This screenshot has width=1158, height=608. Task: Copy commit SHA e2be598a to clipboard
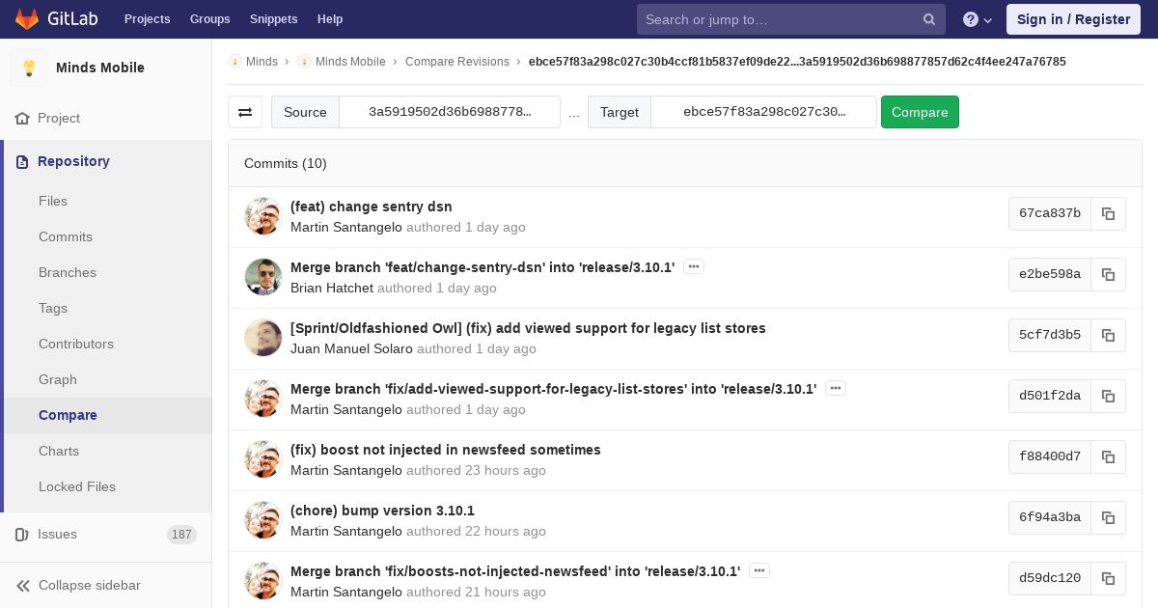1108,274
